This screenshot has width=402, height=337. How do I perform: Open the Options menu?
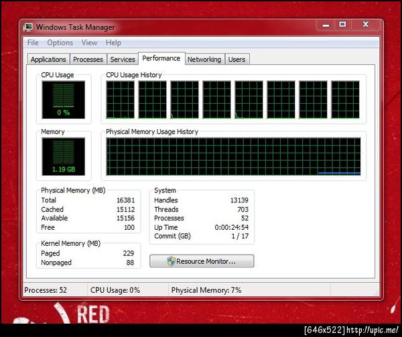coord(60,42)
